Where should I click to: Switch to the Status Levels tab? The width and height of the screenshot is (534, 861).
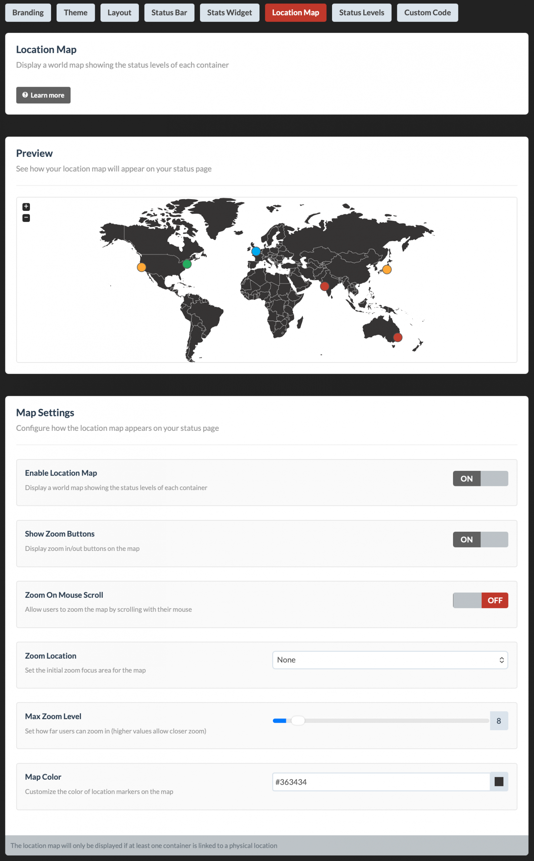click(361, 13)
